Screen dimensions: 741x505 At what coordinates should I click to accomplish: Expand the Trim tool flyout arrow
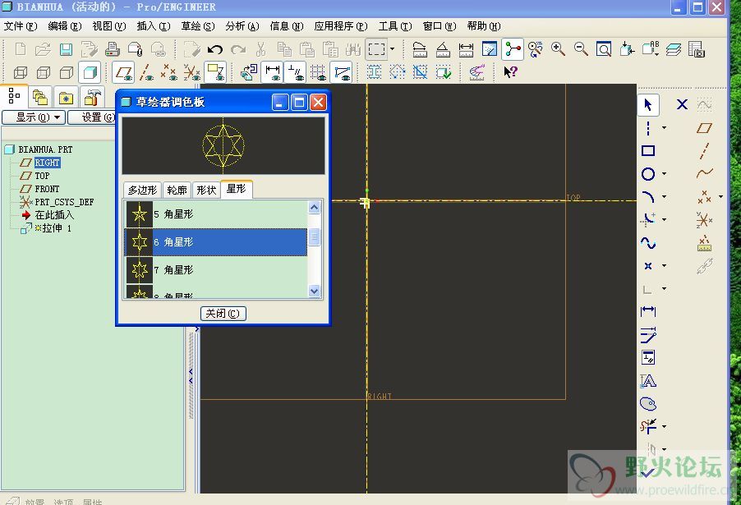click(x=665, y=426)
